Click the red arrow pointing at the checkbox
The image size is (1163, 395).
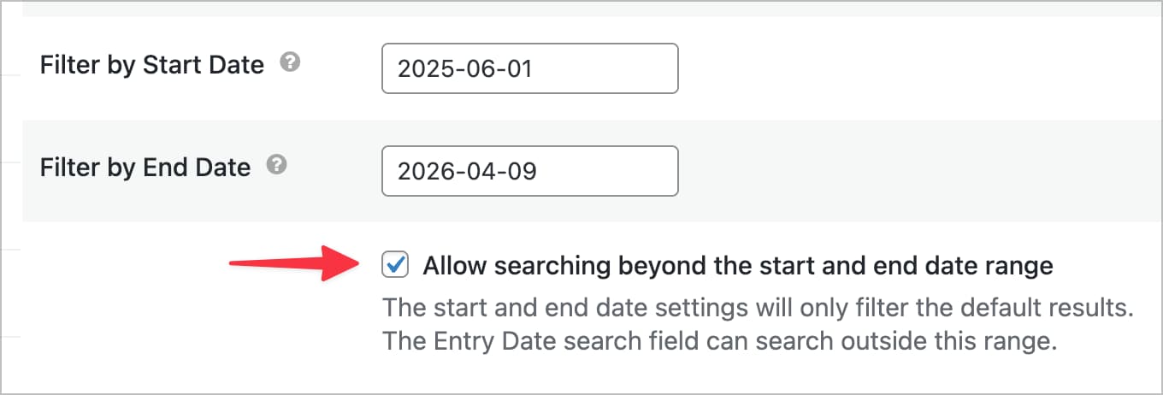click(x=291, y=263)
